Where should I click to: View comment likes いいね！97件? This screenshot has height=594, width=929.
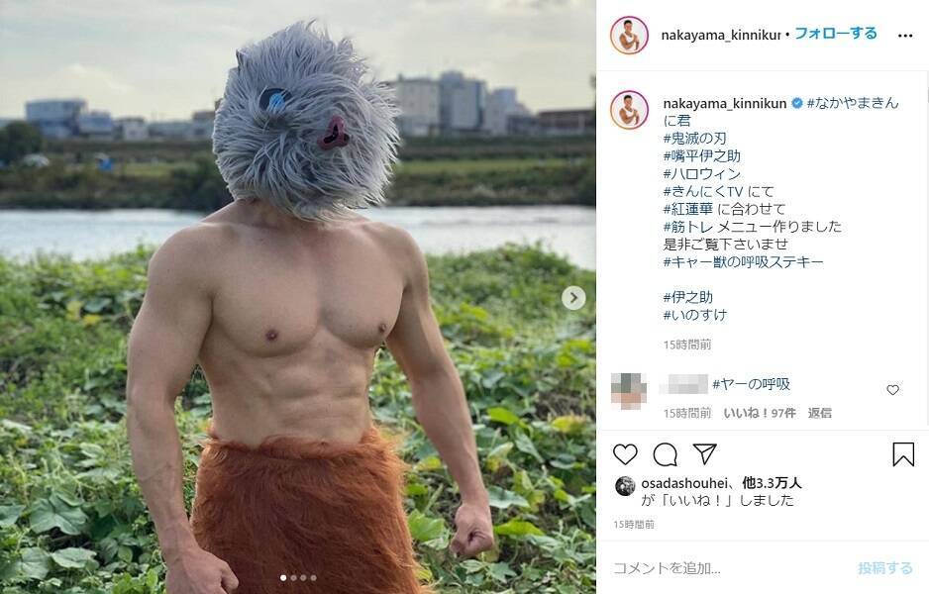760,414
